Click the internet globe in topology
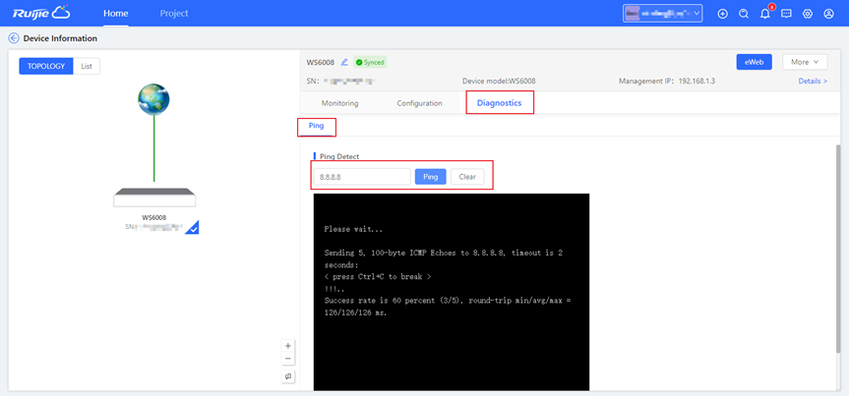The image size is (849, 396). tap(153, 99)
